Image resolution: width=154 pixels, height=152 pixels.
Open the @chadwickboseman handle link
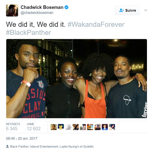(x=37, y=13)
